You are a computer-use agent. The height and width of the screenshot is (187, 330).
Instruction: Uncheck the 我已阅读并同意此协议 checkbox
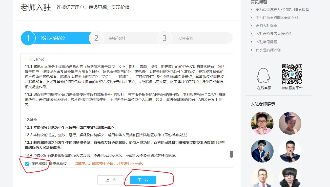tap(27, 164)
